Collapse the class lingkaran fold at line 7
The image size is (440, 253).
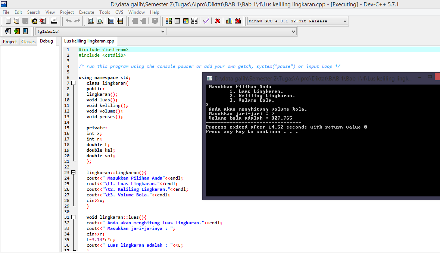(74, 83)
